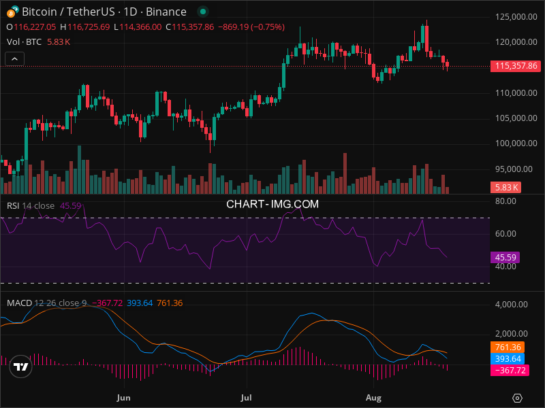Click the close value 115,357.86 in legend
This screenshot has width=545, height=408.
(193, 27)
